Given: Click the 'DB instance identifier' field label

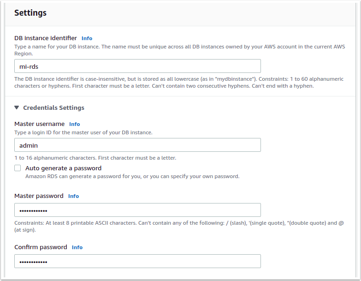Looking at the screenshot, I should 46,38.
